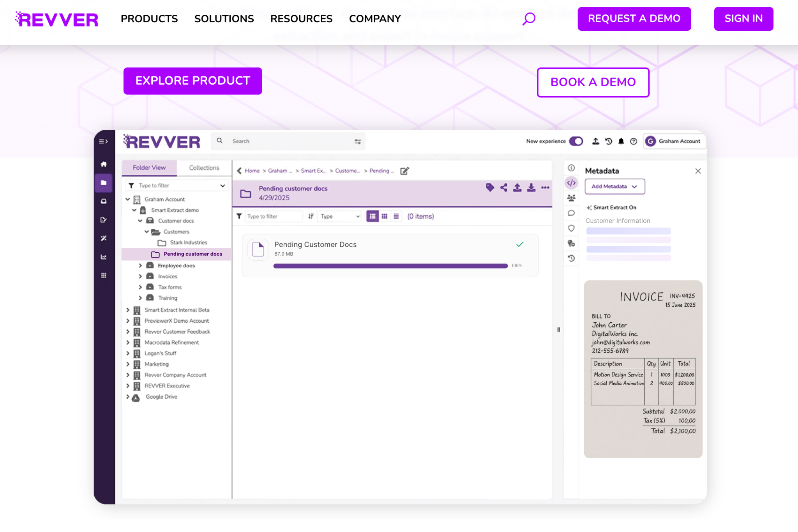The image size is (798, 532).
Task: Switch to the Collections tab
Action: pyautogui.click(x=204, y=168)
